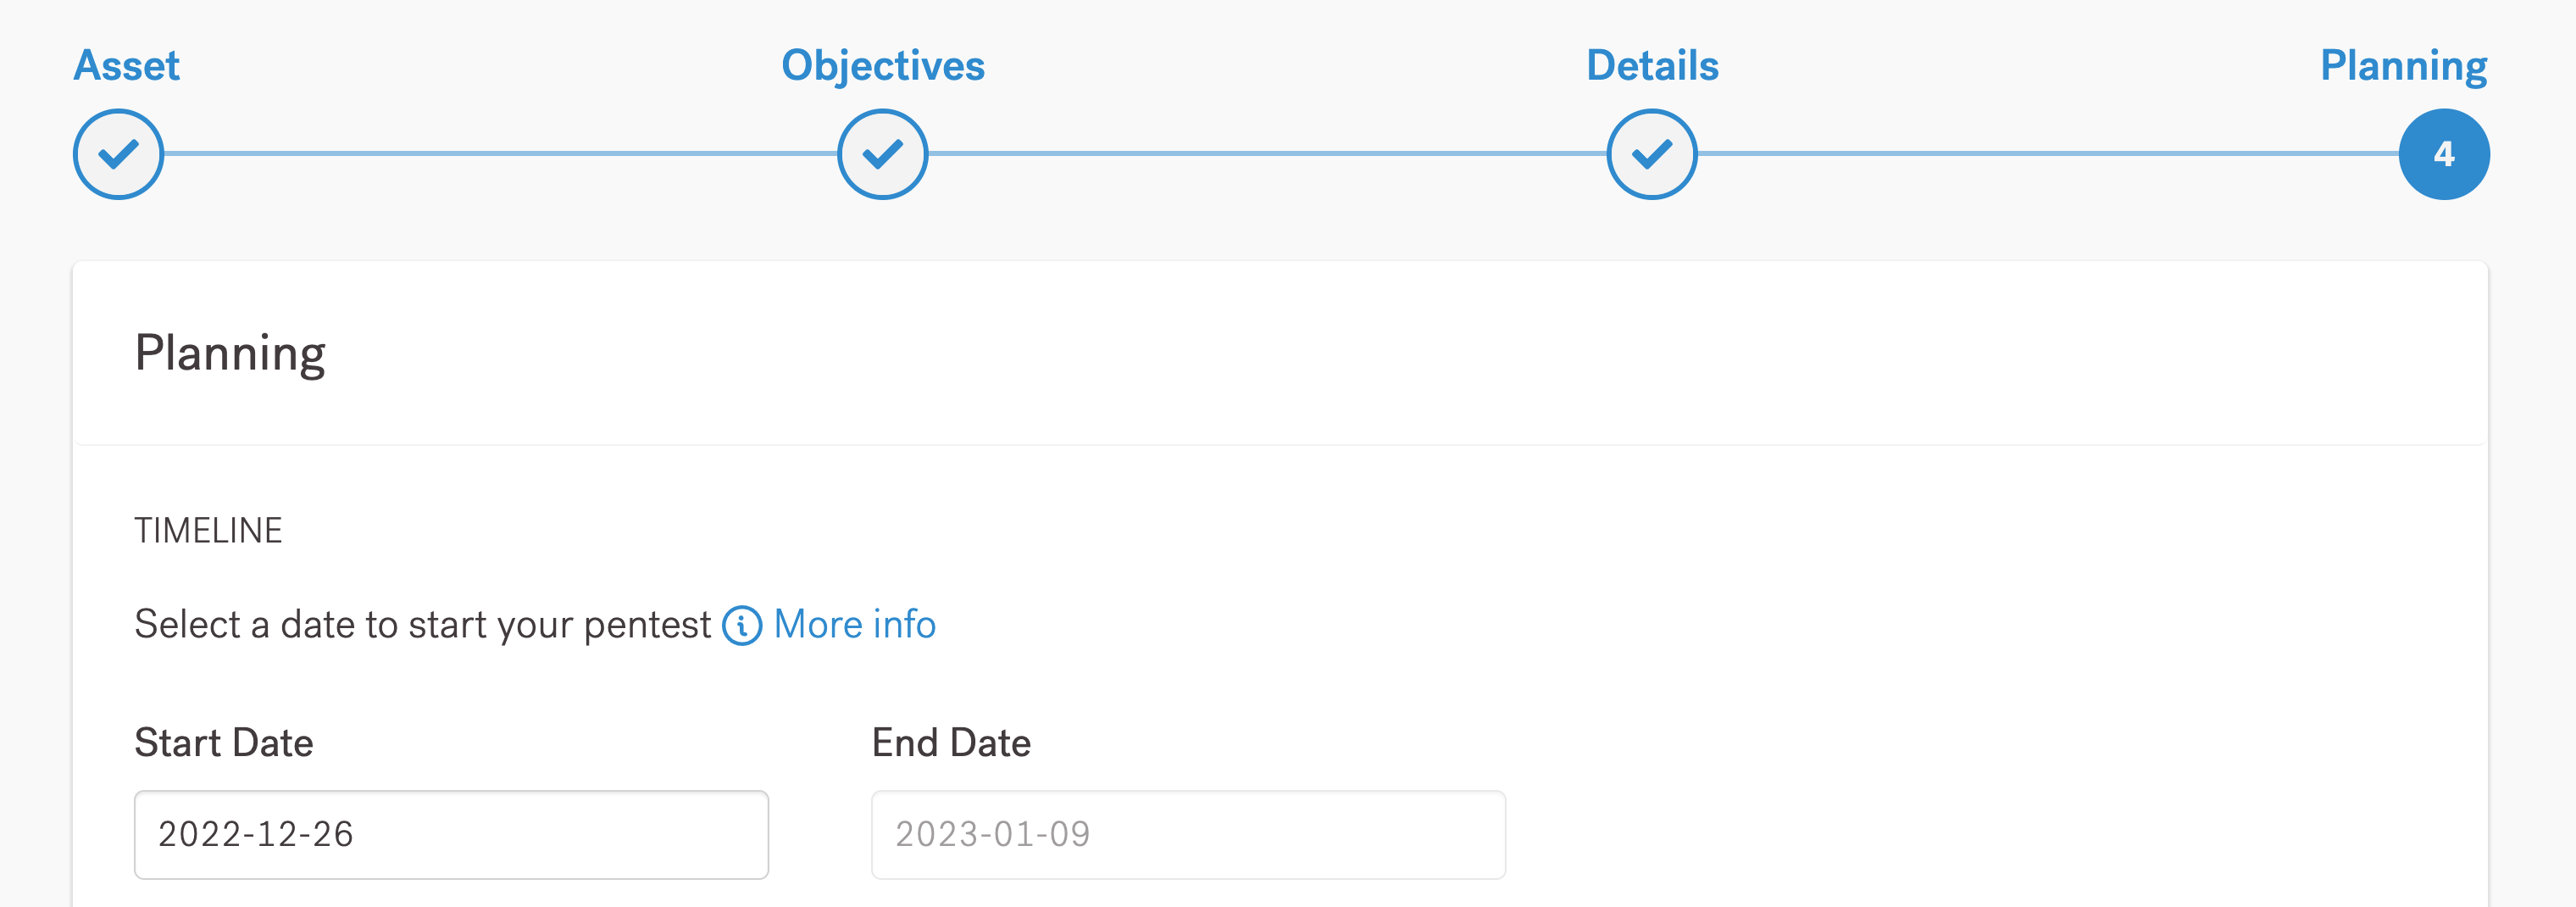Click the End Date field label
This screenshot has height=907, width=2576.
point(951,743)
